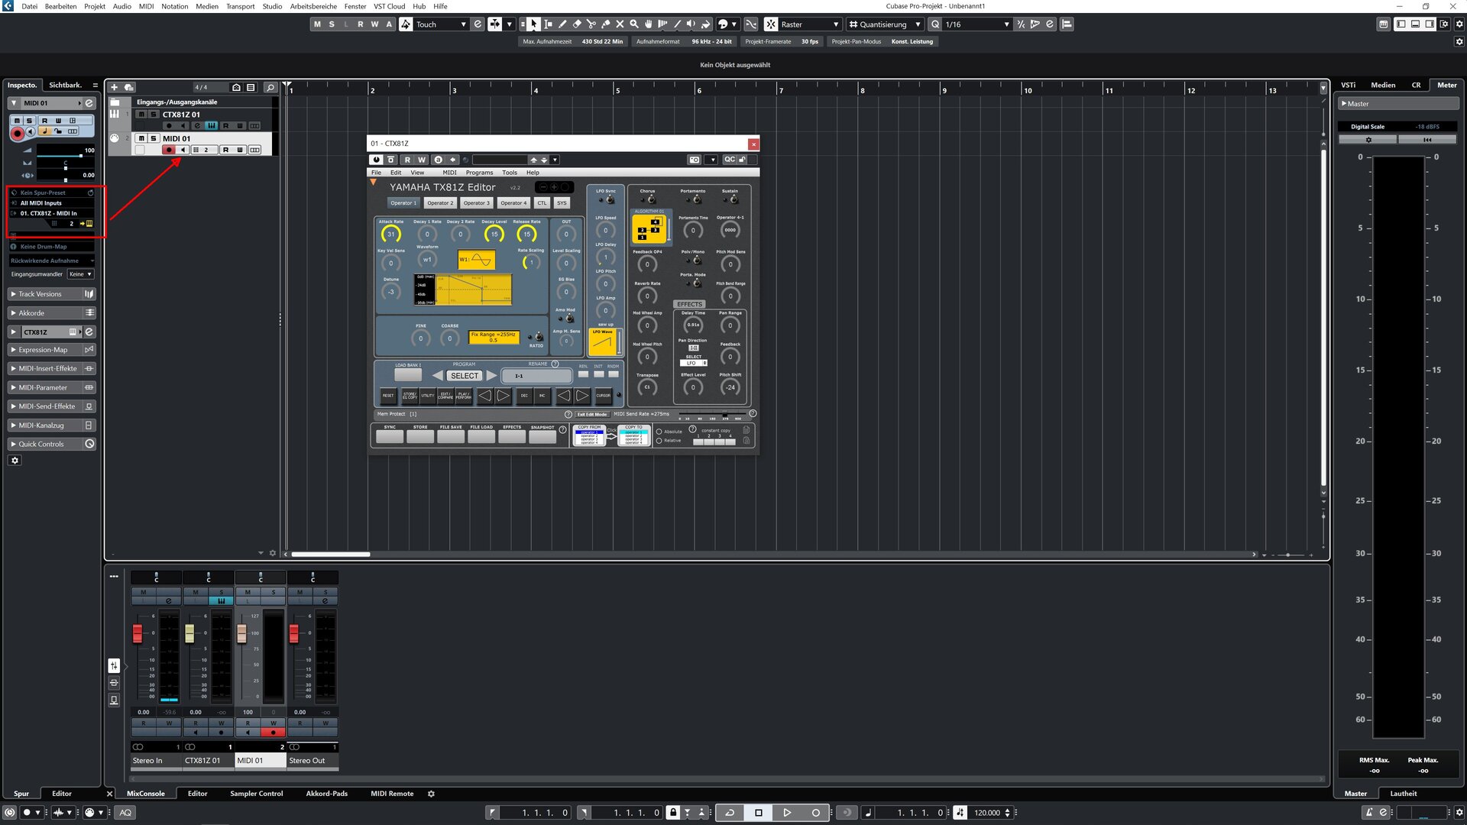Screen dimensions: 1467x825
Task: Adjust the Stereo In channel fader
Action: [138, 633]
